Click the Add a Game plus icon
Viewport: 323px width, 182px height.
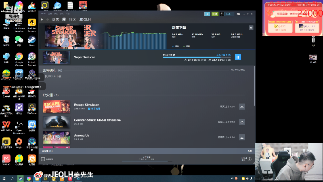click(x=43, y=159)
